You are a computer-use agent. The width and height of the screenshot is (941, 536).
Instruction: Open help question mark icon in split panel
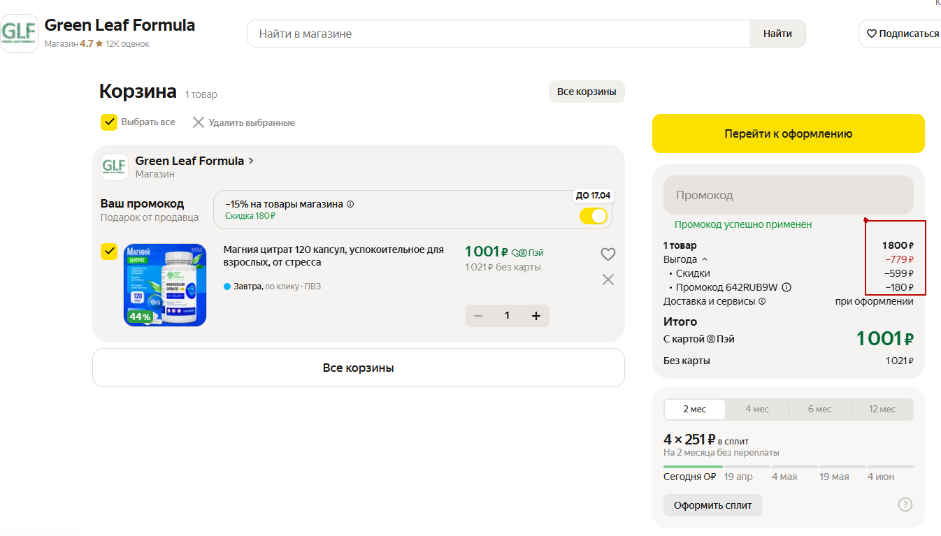905,505
